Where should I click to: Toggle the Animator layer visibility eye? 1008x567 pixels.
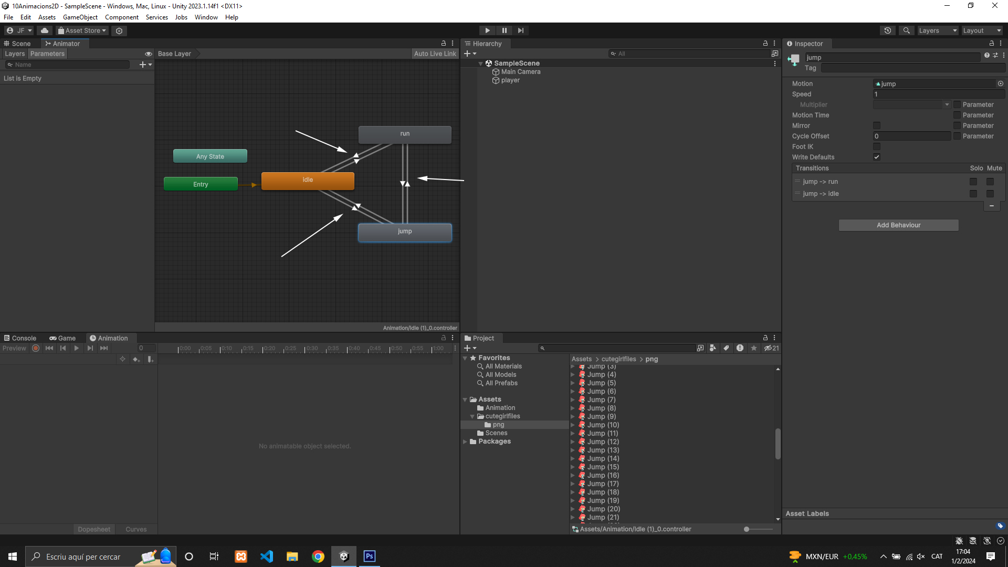(149, 54)
